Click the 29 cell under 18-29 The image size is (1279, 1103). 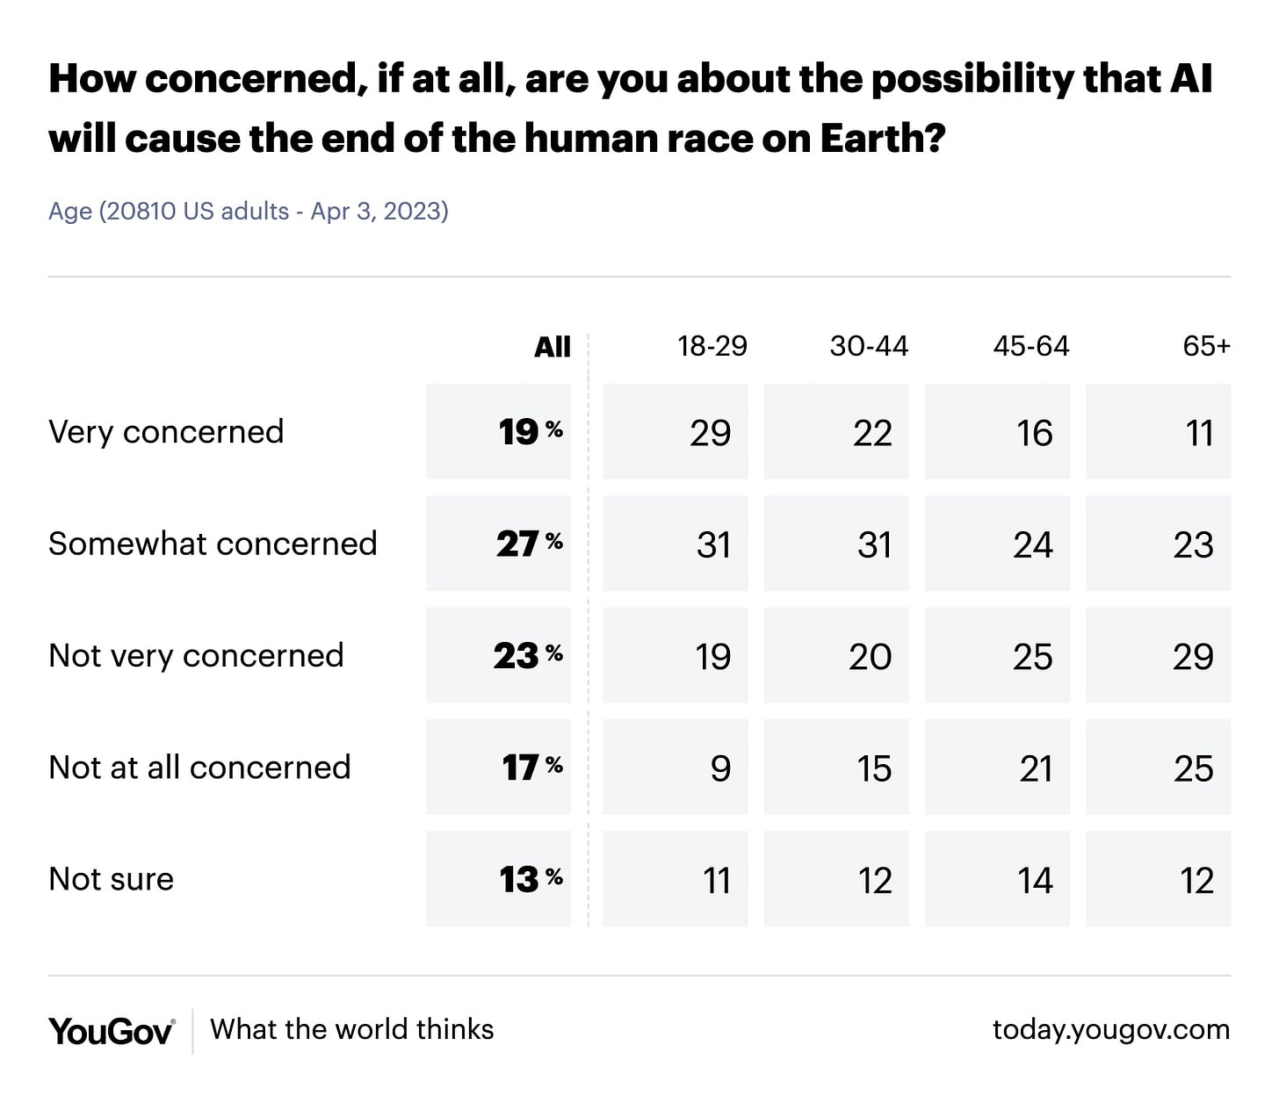676,431
